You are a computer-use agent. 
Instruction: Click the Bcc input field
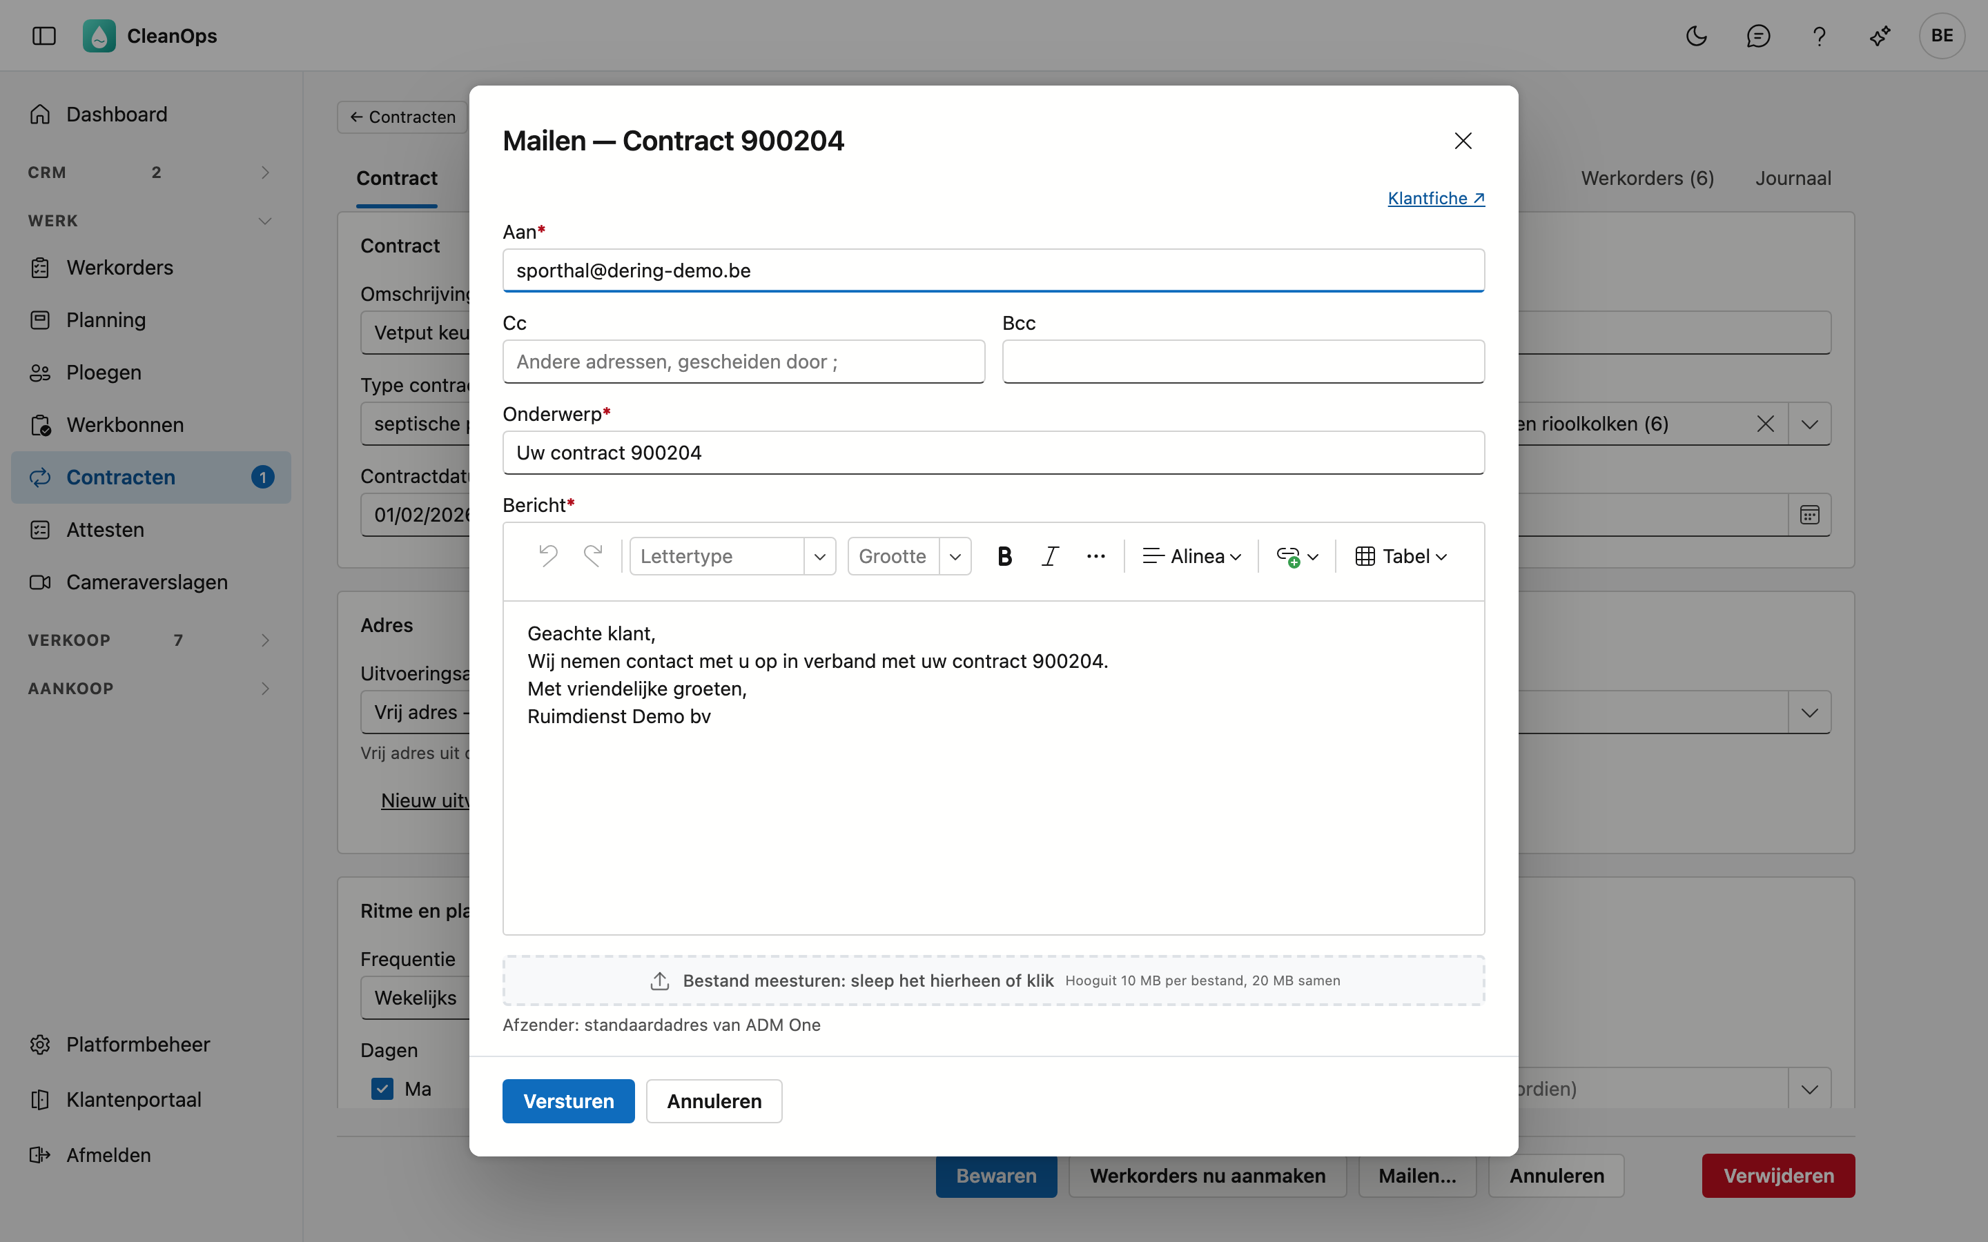tap(1243, 362)
